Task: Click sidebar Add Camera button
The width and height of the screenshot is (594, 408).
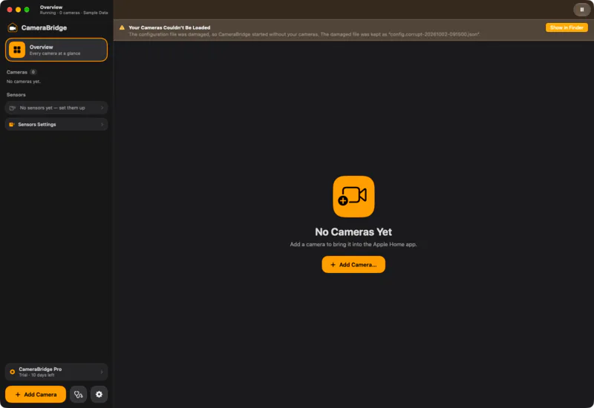Action: click(36, 395)
